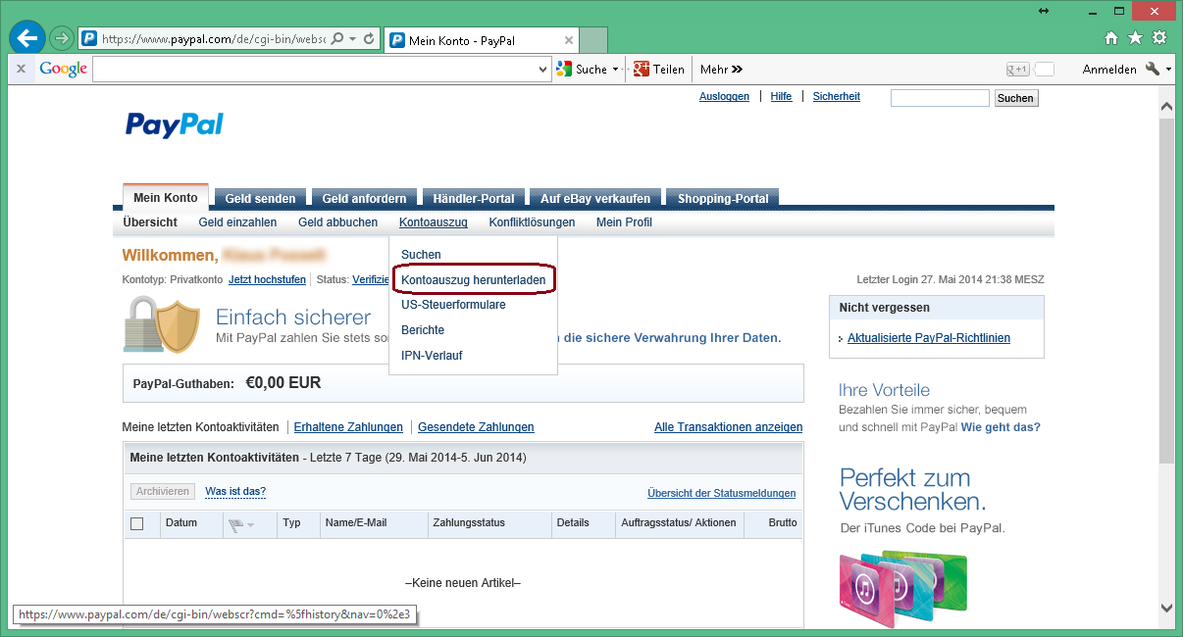Click the Ausloggen link
Image resolution: width=1183 pixels, height=637 pixels.
724,96
